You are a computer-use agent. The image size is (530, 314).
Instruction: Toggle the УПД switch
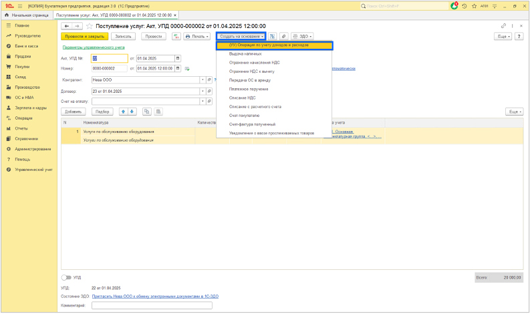[66, 277]
